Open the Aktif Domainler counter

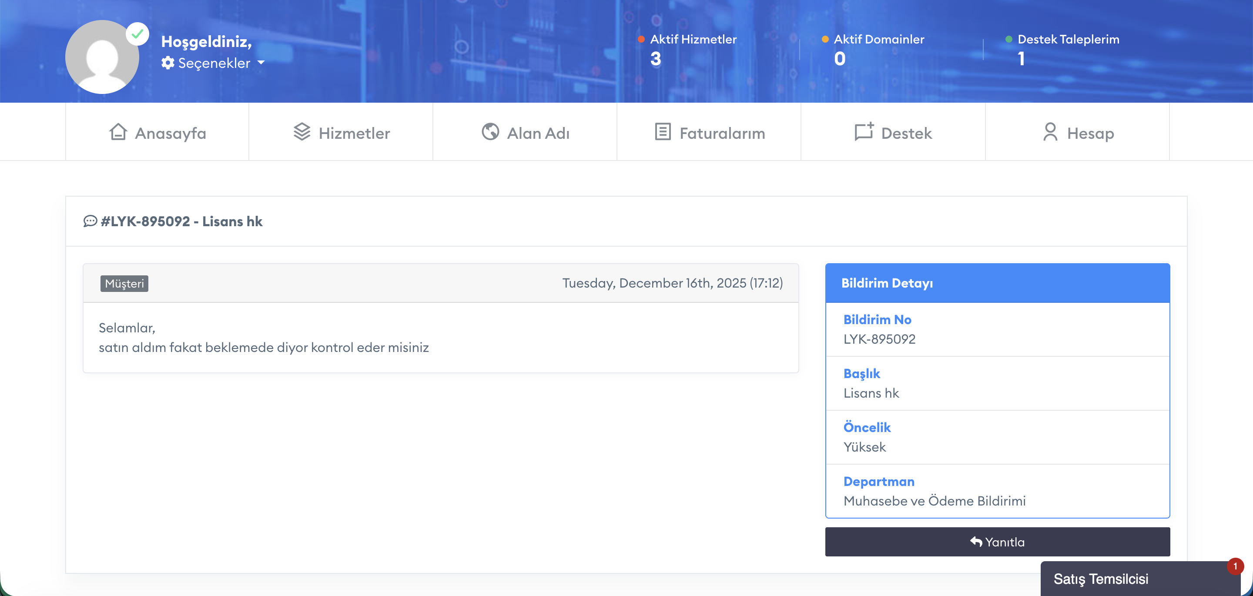click(x=873, y=49)
